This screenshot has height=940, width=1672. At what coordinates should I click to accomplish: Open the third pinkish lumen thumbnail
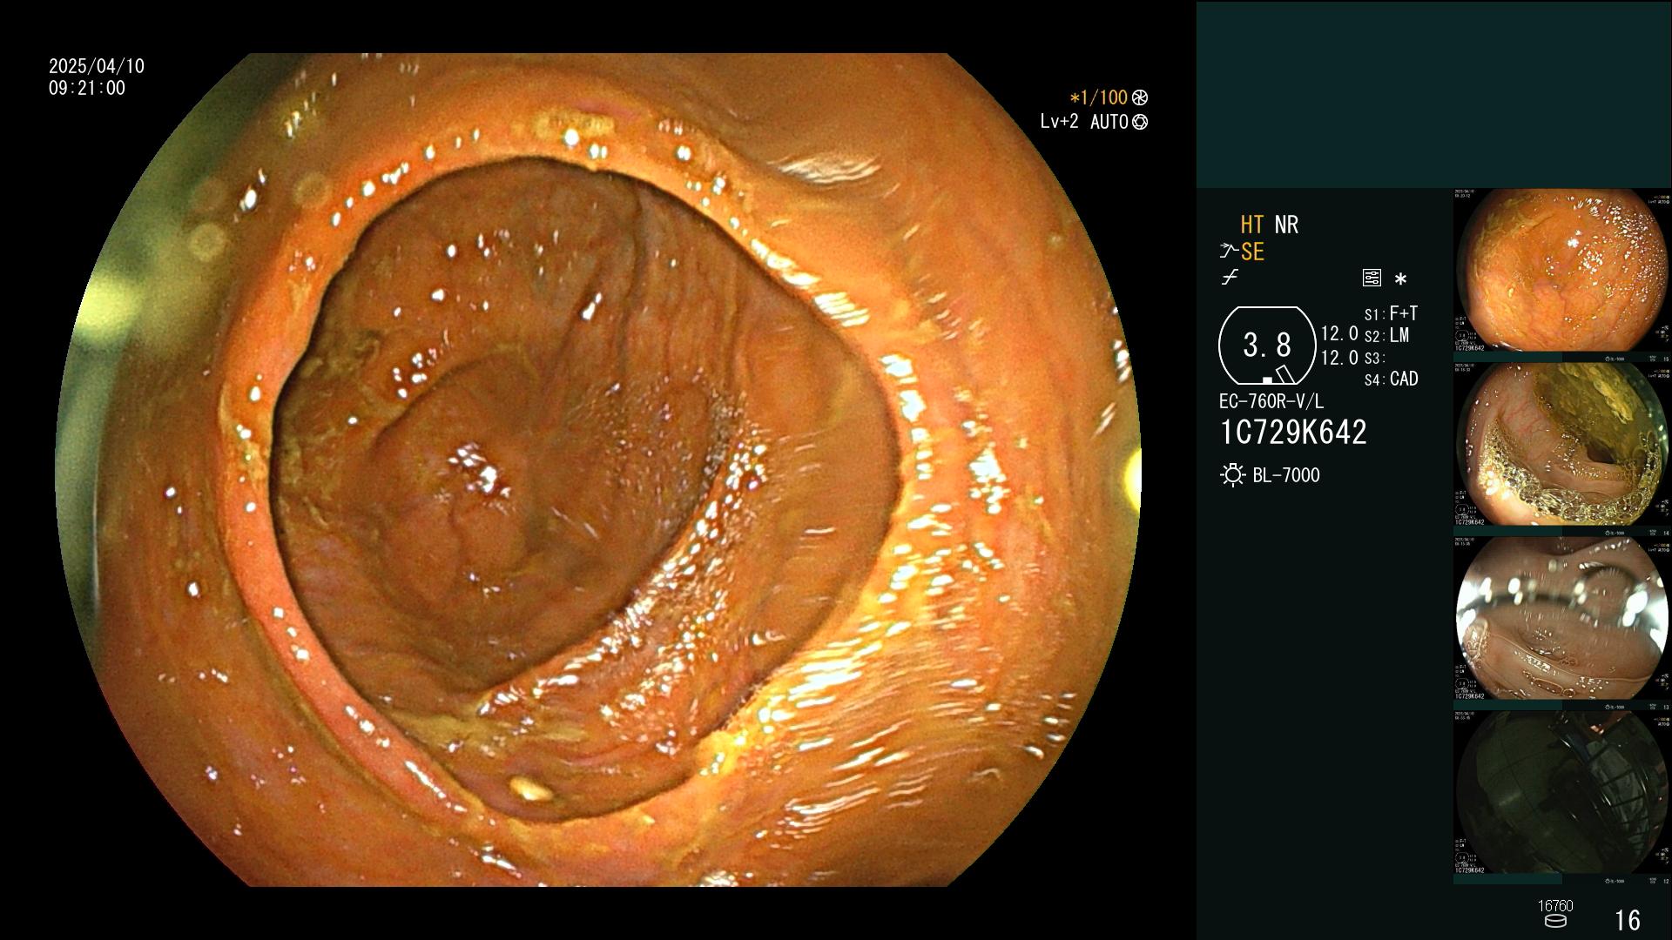[1561, 618]
